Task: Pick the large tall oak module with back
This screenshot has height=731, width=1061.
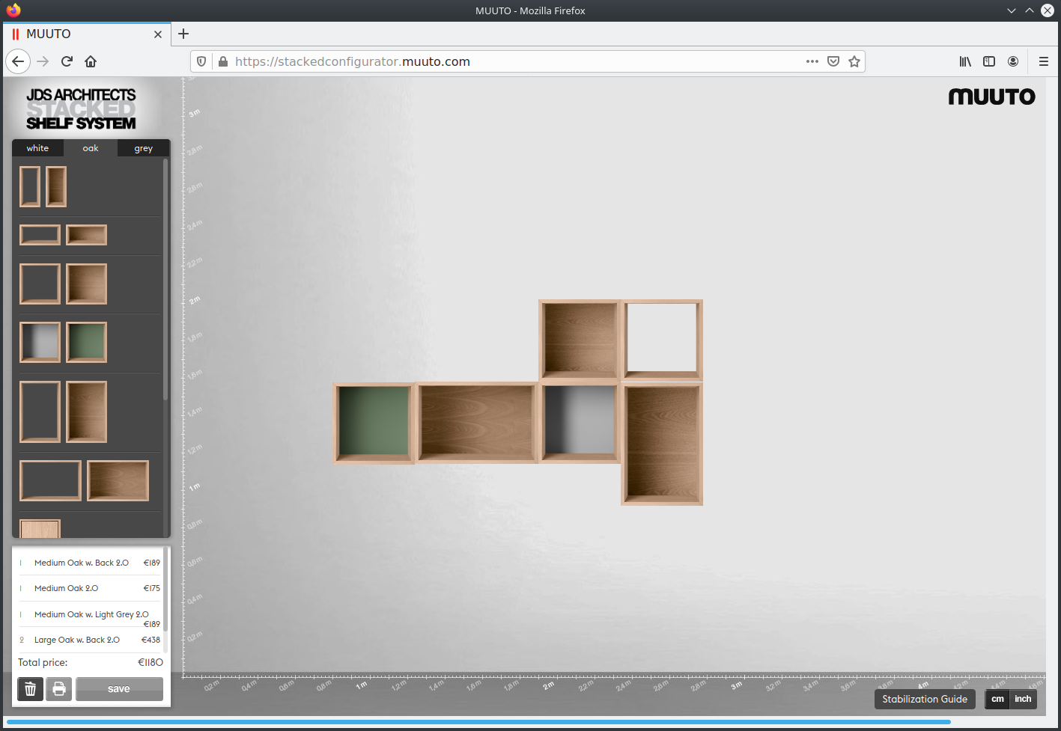Action: [86, 412]
